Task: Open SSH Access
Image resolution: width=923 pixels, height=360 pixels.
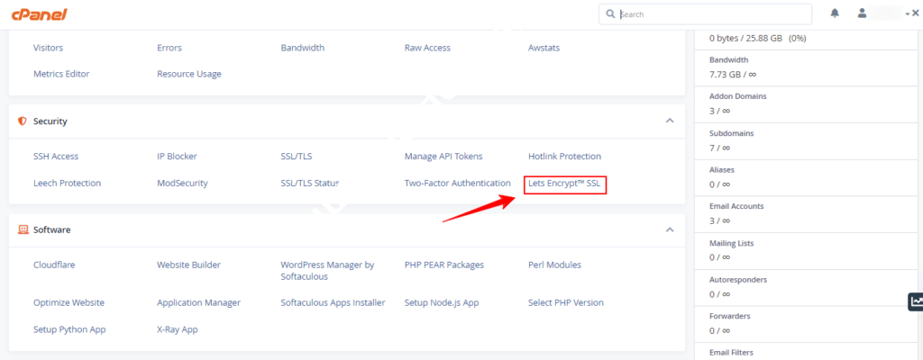Action: 56,157
